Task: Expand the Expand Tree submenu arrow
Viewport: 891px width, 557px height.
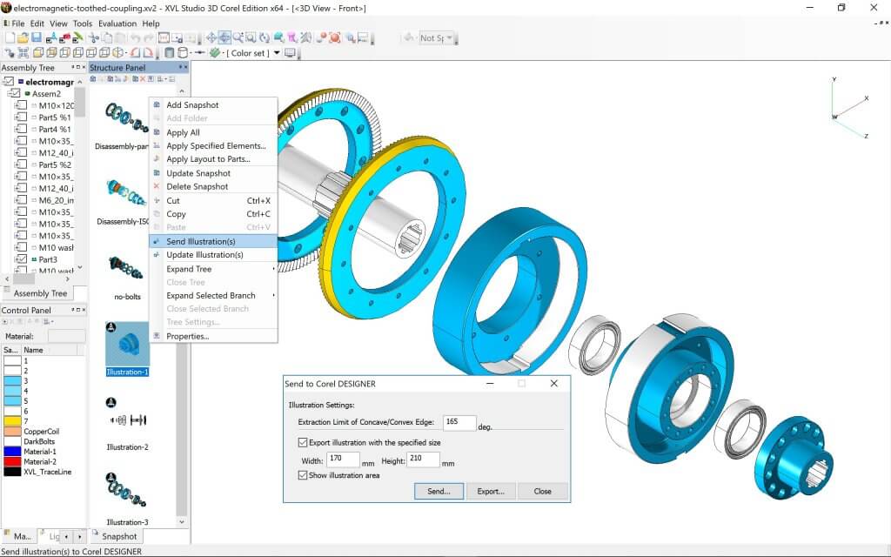Action: (x=272, y=269)
